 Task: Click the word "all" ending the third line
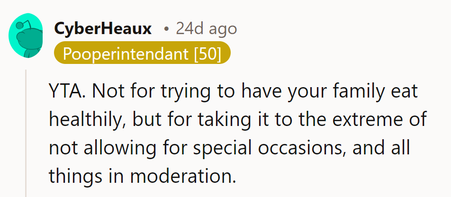point(401,147)
